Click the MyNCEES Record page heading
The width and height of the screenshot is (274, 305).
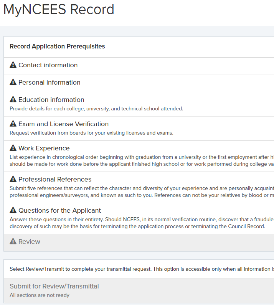[59, 9]
